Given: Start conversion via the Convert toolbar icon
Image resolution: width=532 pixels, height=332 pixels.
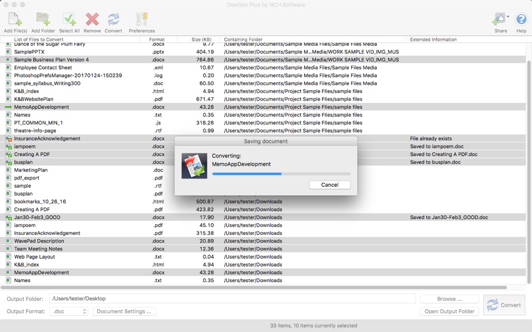Looking at the screenshot, I should click(114, 18).
